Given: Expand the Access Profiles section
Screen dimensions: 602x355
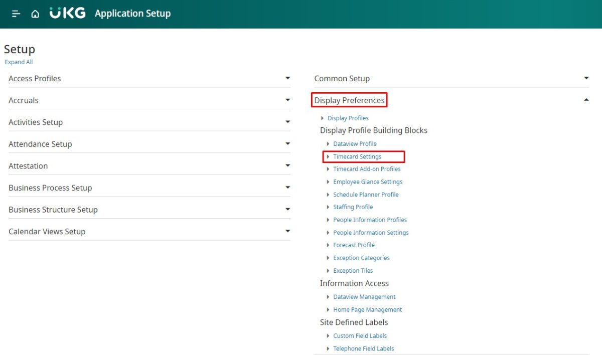Looking at the screenshot, I should tap(287, 78).
